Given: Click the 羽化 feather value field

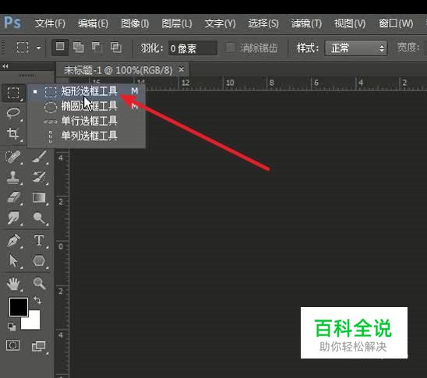Looking at the screenshot, I should (x=192, y=48).
